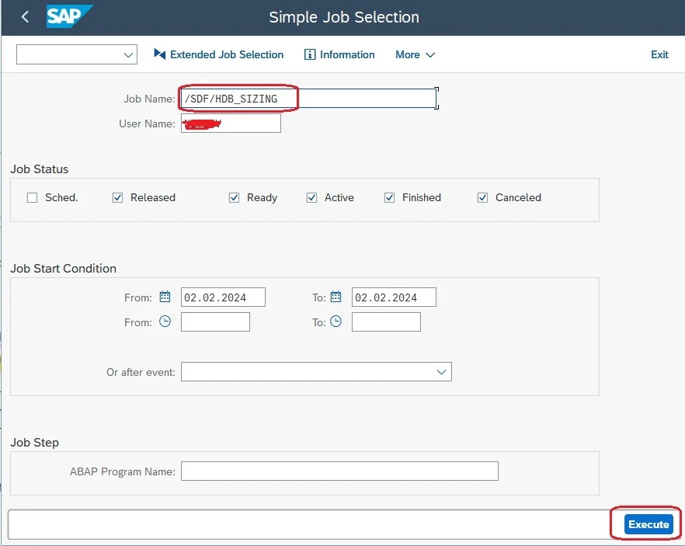The height and width of the screenshot is (546, 685).
Task: Uncheck the Active status checkbox
Action: coord(311,197)
